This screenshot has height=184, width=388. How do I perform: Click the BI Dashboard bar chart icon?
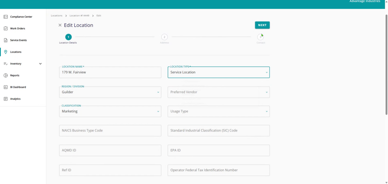pyautogui.click(x=6, y=87)
